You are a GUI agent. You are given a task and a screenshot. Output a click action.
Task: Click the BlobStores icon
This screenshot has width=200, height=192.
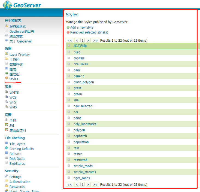(x=6, y=162)
